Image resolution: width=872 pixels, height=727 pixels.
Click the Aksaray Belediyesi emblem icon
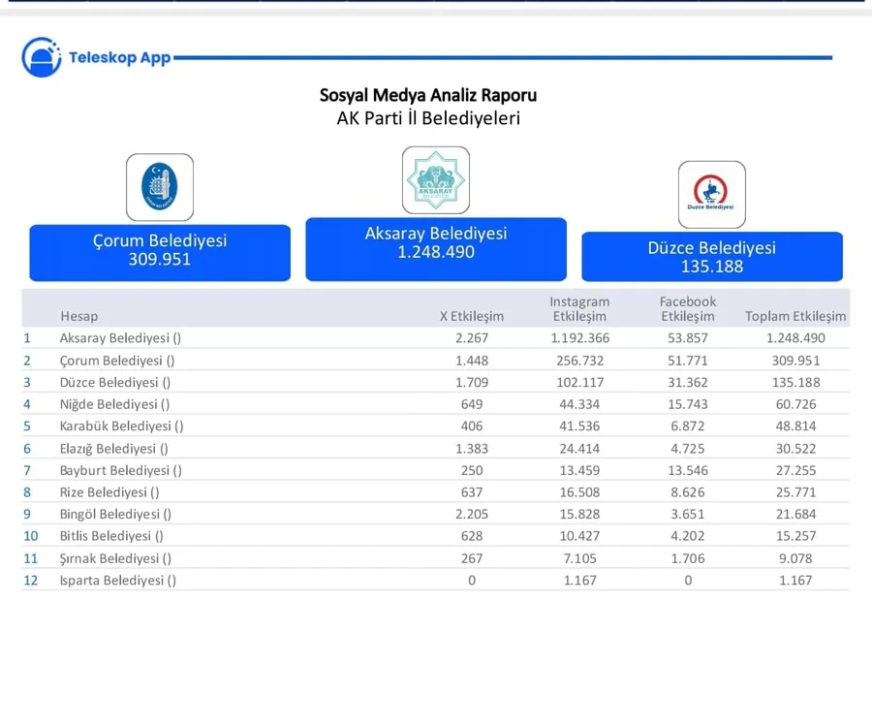(436, 180)
